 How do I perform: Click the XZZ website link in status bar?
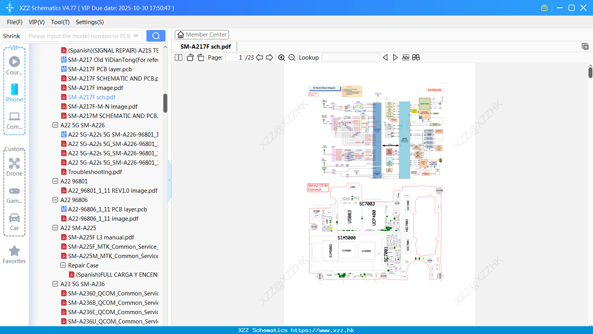(296, 330)
